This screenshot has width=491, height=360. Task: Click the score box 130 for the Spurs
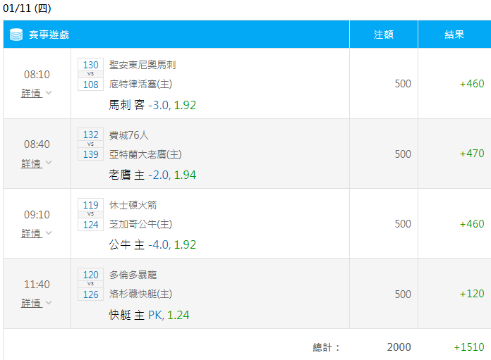[90, 64]
